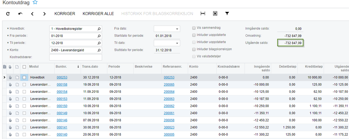Check the first Inkluder uoppdaterte checkbox
This screenshot has height=139, width=349.
tap(194, 35)
